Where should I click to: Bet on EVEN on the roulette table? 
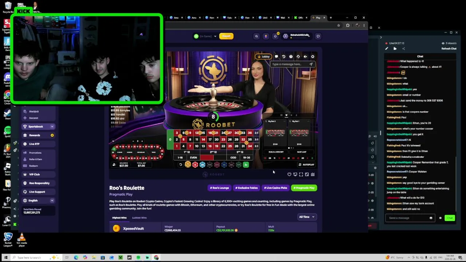pos(193,158)
